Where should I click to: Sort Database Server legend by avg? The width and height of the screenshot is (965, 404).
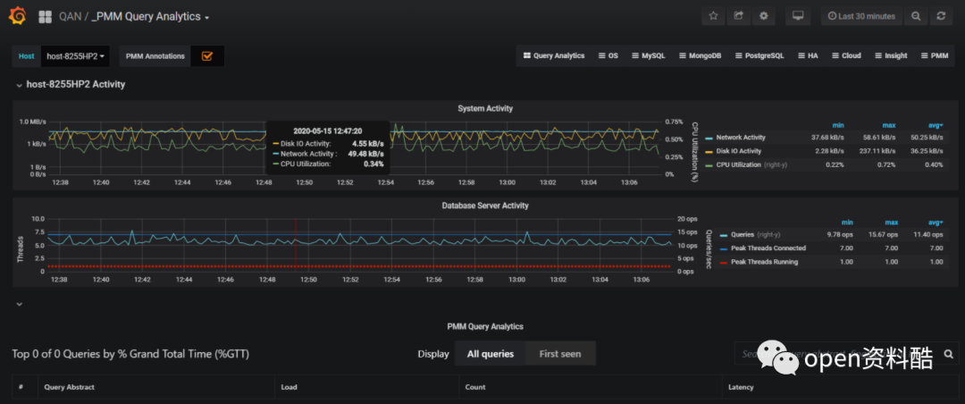click(x=936, y=223)
